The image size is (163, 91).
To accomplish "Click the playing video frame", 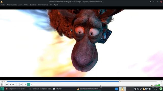I will [x=81, y=43].
